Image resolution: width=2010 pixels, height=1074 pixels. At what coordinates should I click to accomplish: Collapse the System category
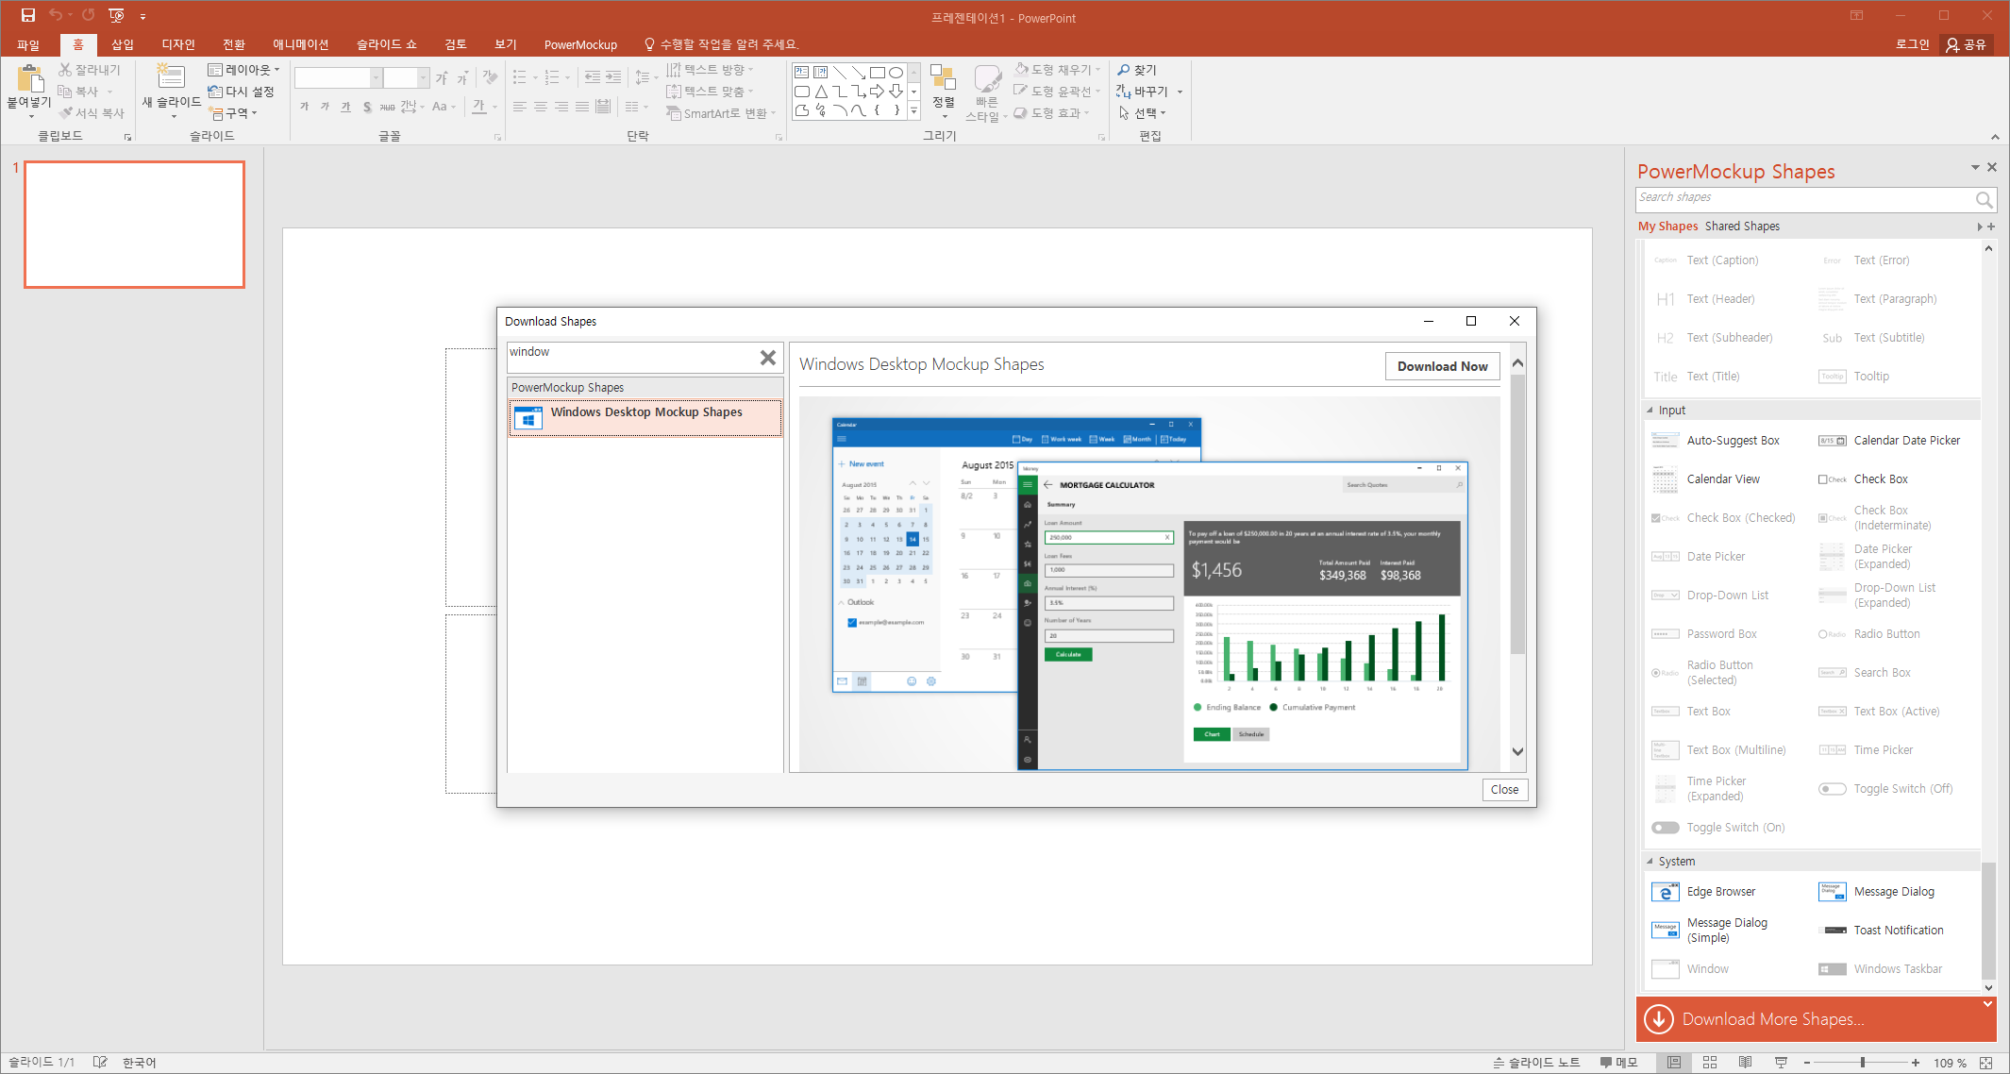pyautogui.click(x=1650, y=862)
